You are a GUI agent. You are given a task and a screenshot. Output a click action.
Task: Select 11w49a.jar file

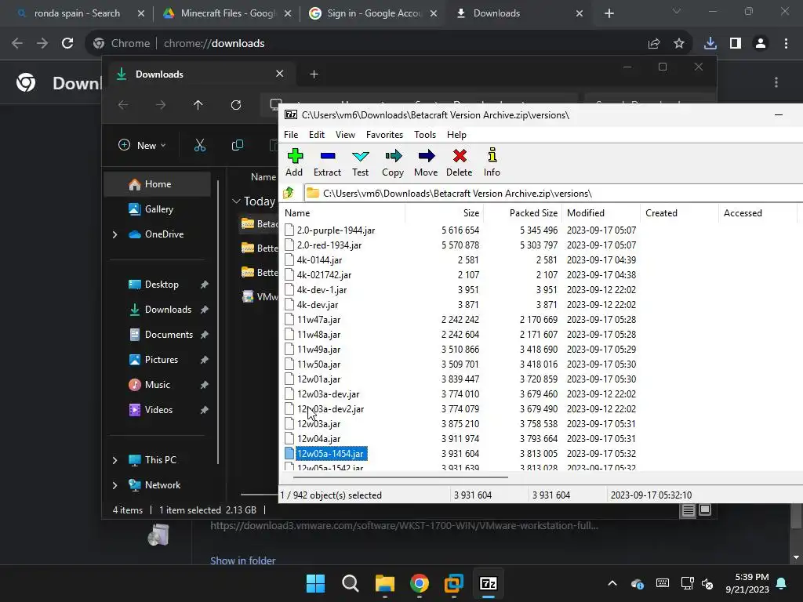pos(318,349)
